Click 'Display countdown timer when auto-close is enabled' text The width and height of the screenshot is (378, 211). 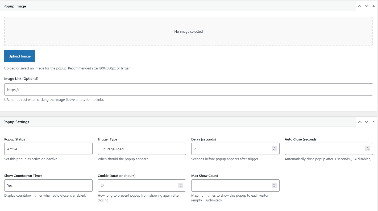tap(45, 195)
